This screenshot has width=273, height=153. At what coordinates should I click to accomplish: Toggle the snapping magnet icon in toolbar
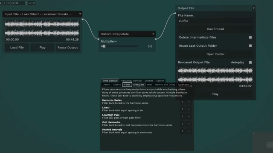tap(12, 3)
